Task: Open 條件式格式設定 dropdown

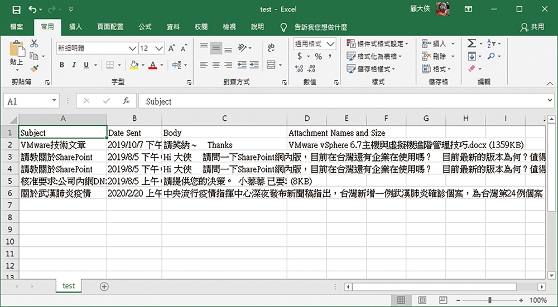Action: [378, 43]
